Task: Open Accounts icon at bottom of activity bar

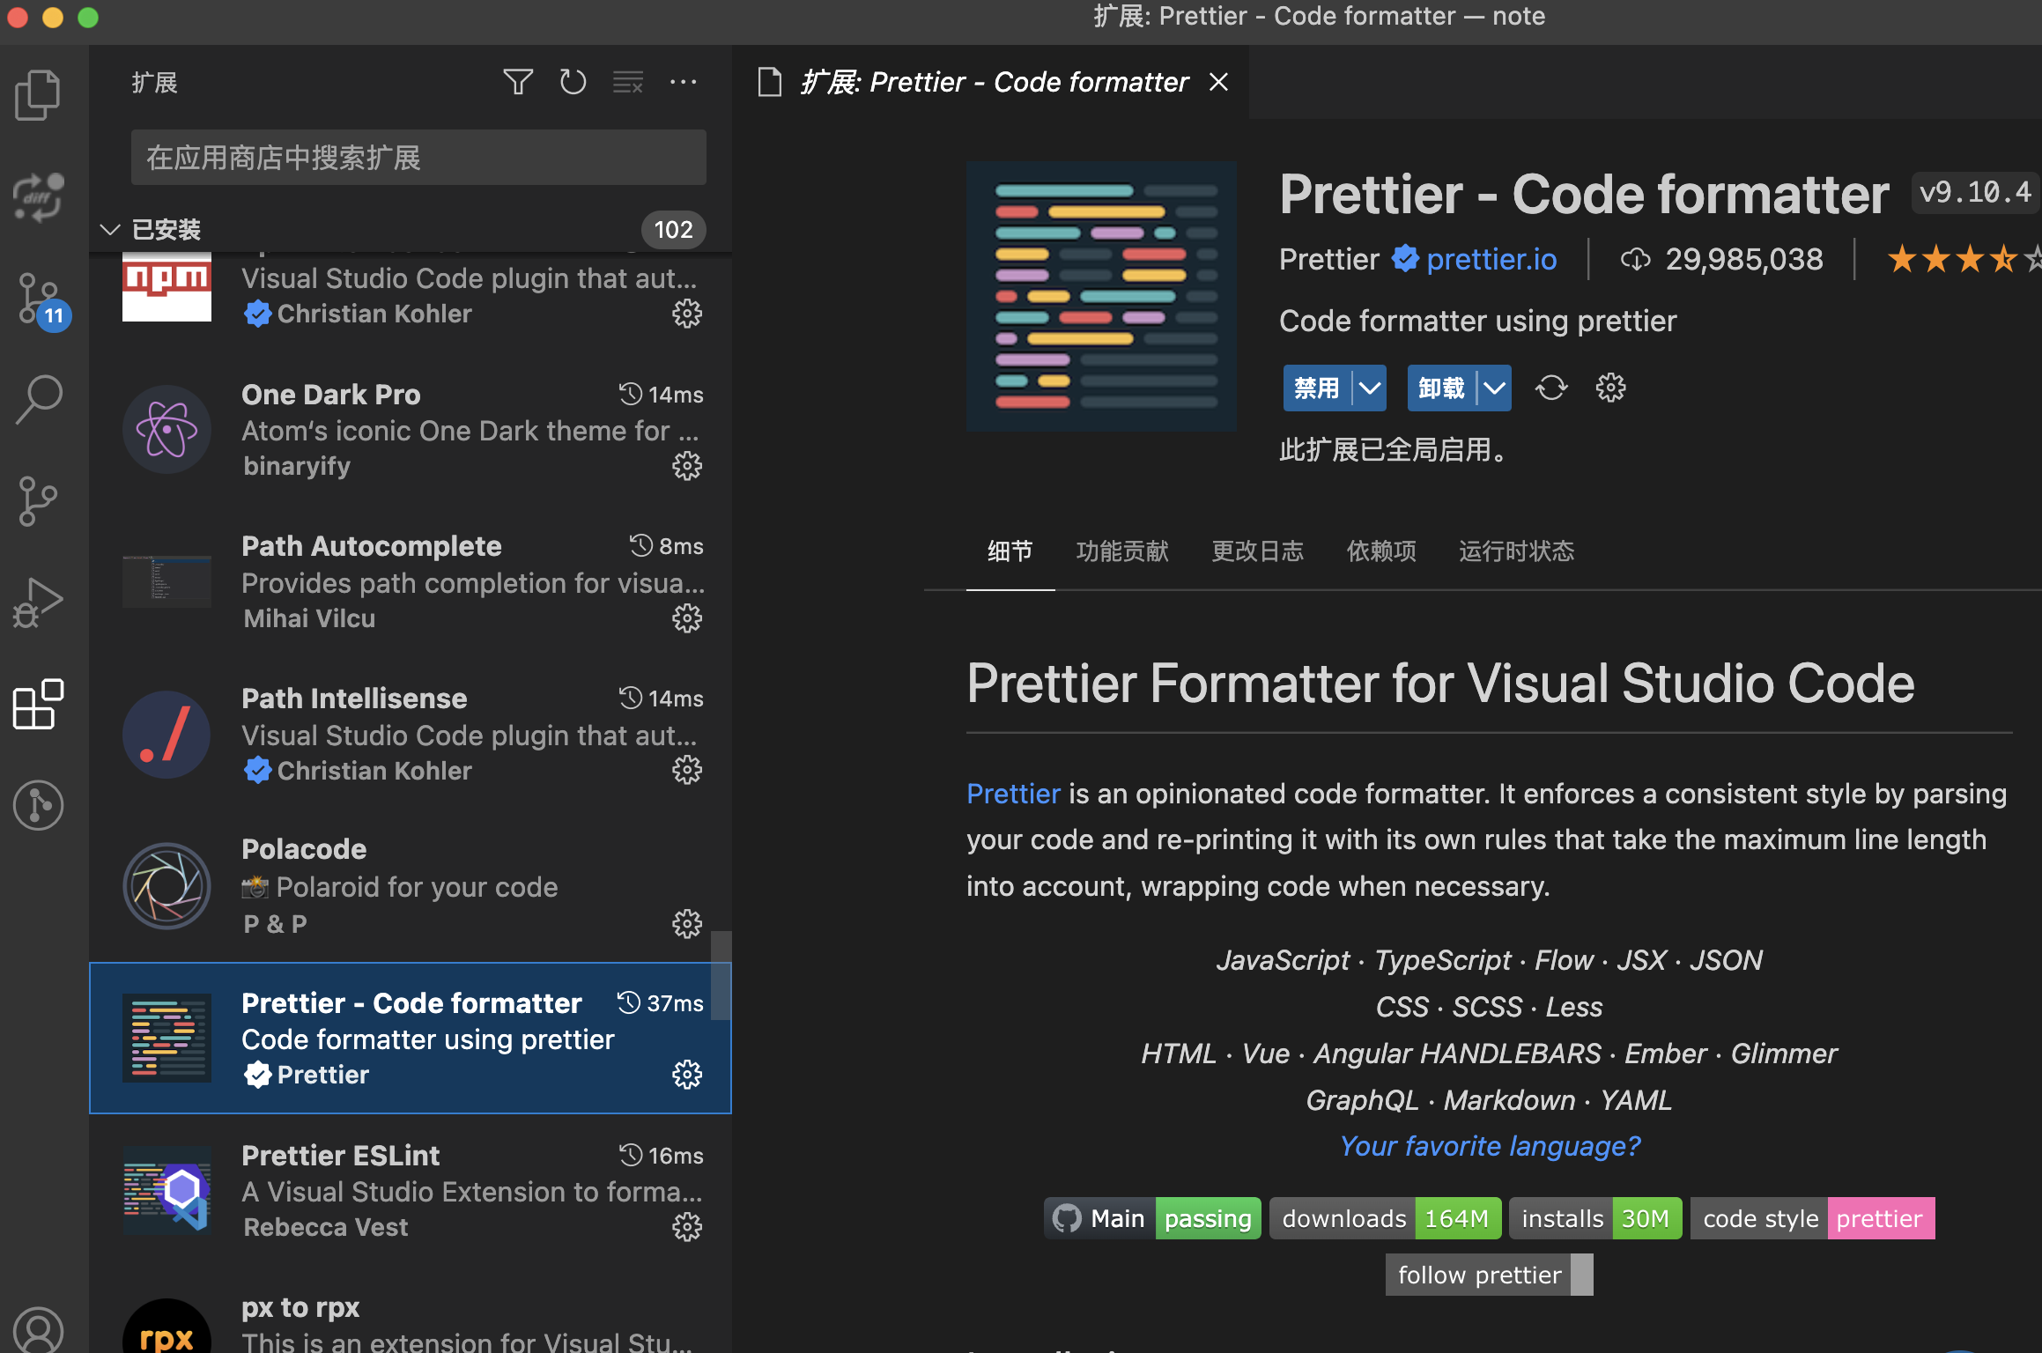Action: [x=38, y=1330]
